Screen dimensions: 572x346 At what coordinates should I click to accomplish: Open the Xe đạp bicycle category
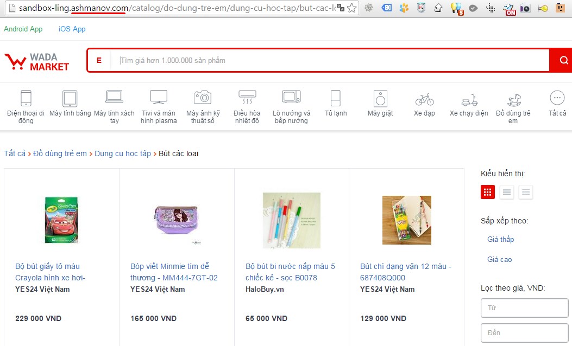[424, 99]
